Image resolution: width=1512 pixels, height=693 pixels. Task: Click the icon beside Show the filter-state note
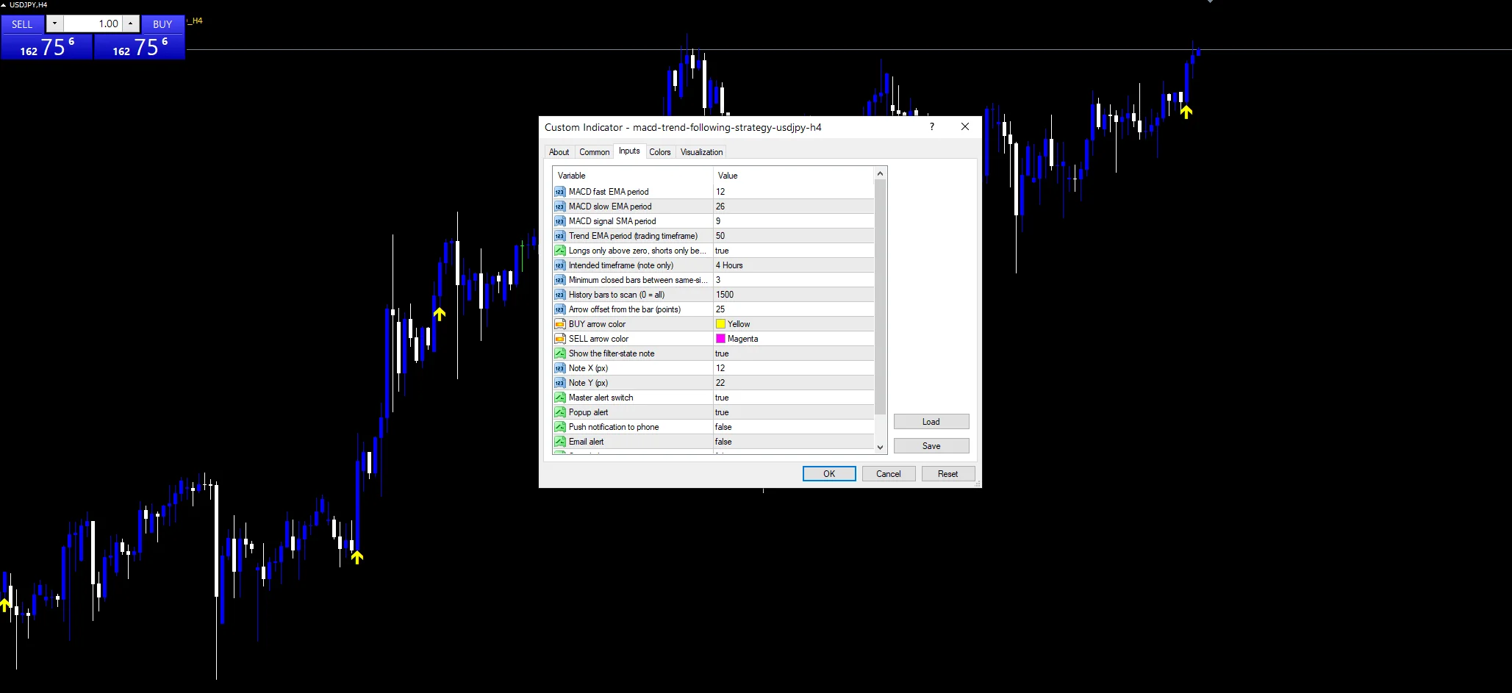[x=560, y=353]
